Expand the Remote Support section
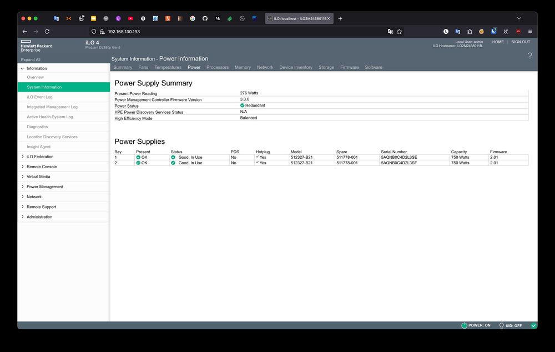 click(23, 207)
